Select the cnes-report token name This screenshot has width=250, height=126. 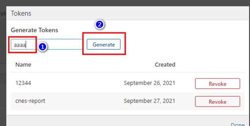coord(30,101)
